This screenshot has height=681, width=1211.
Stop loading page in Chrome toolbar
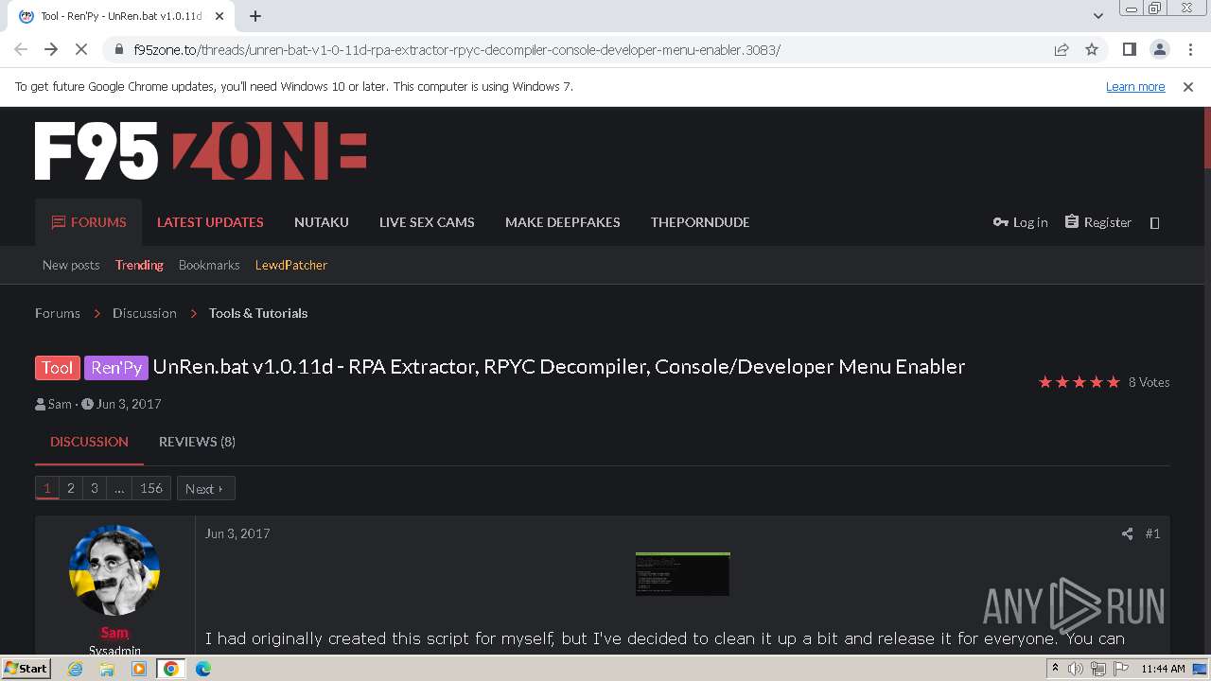(81, 49)
